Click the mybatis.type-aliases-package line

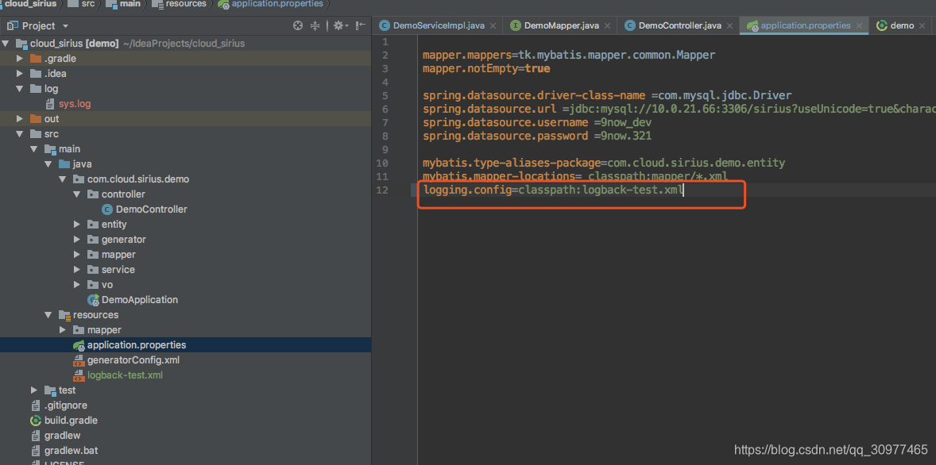coord(604,163)
